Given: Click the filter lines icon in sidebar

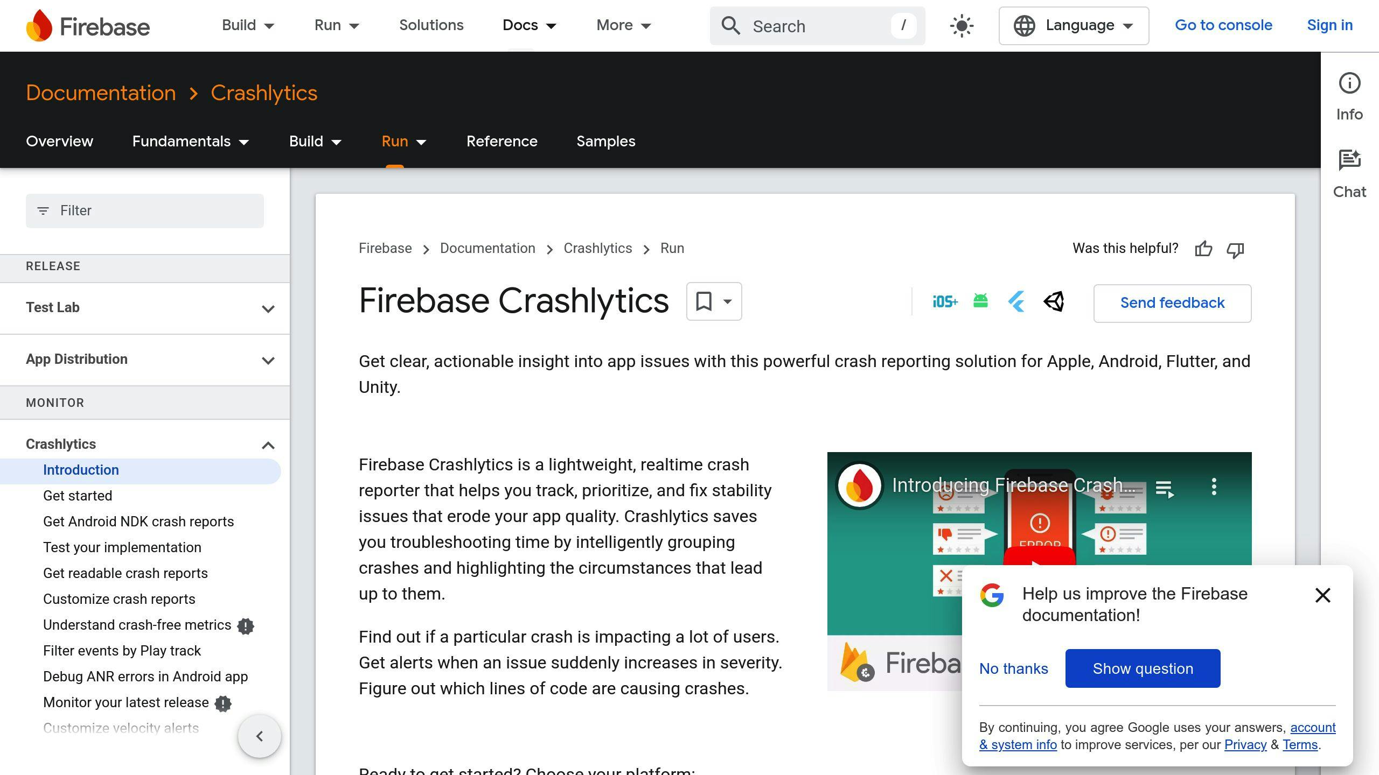Looking at the screenshot, I should 43,211.
